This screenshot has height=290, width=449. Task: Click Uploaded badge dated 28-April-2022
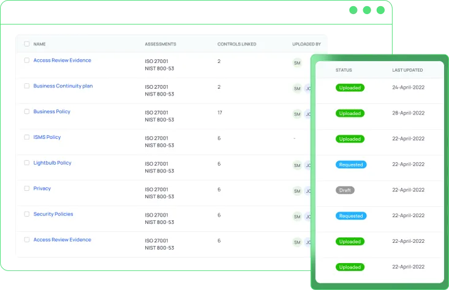pos(350,113)
